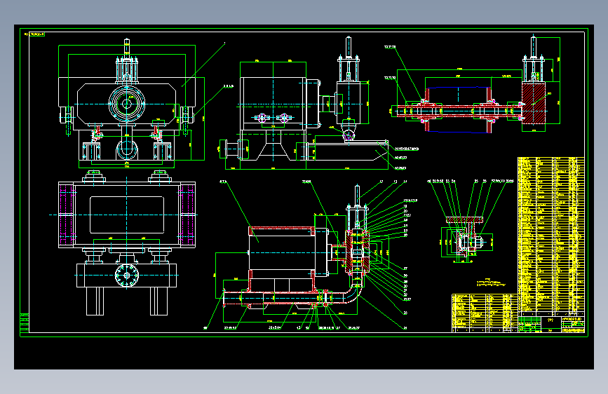The image size is (608, 394).
Task: Select the bolt-circle flange in the plan view
Action: coord(127,276)
